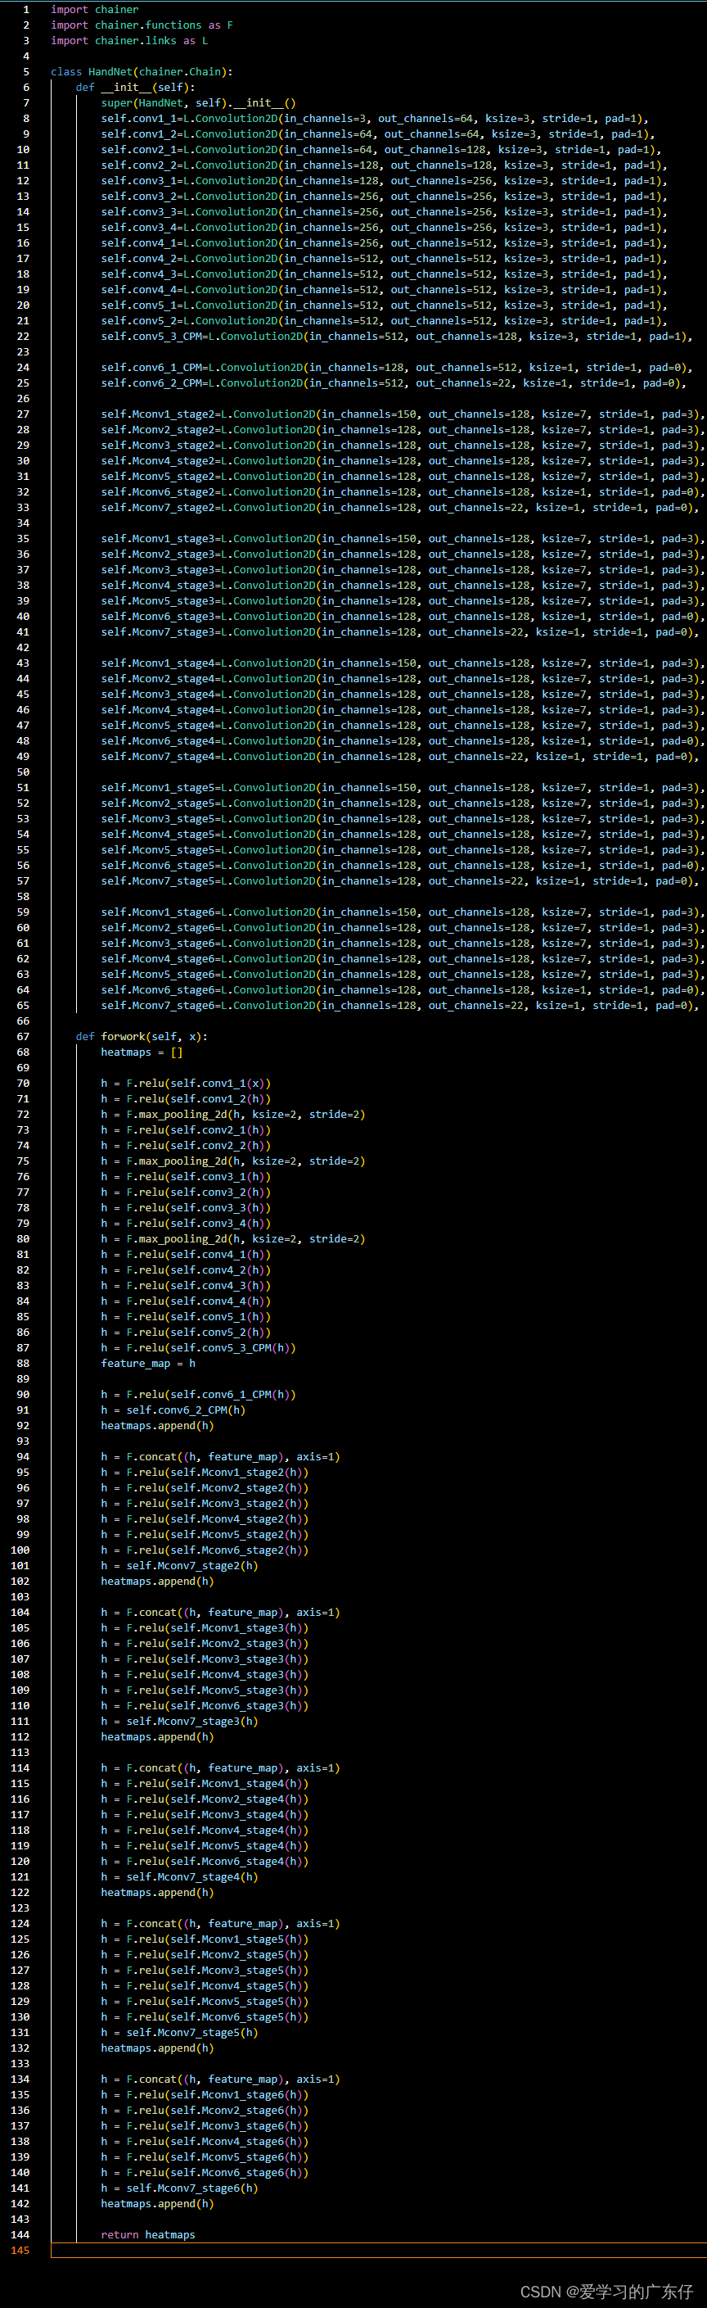Click self.conv2_1=L.Convolution2D definition on line 10

[381, 150]
